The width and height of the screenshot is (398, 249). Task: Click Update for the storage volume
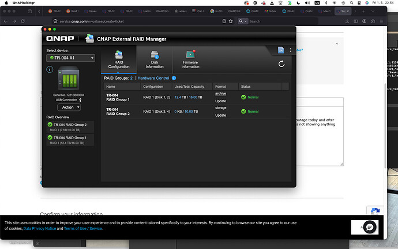coord(220,115)
